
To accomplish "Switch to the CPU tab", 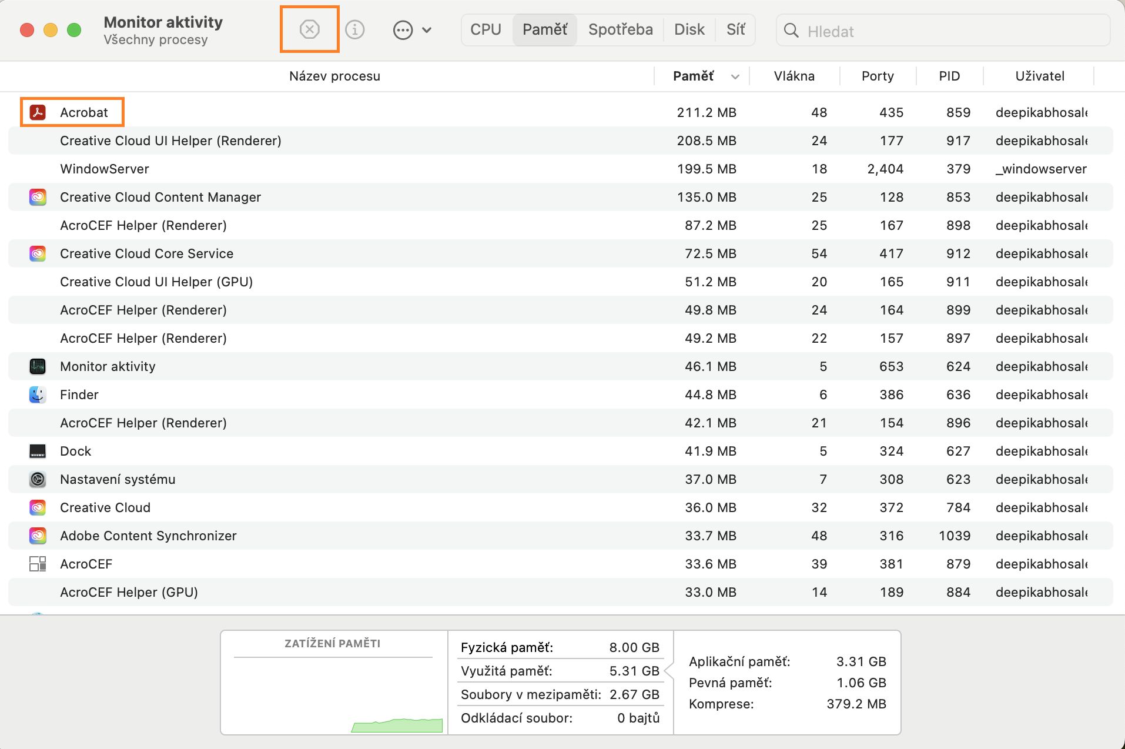I will coord(486,29).
